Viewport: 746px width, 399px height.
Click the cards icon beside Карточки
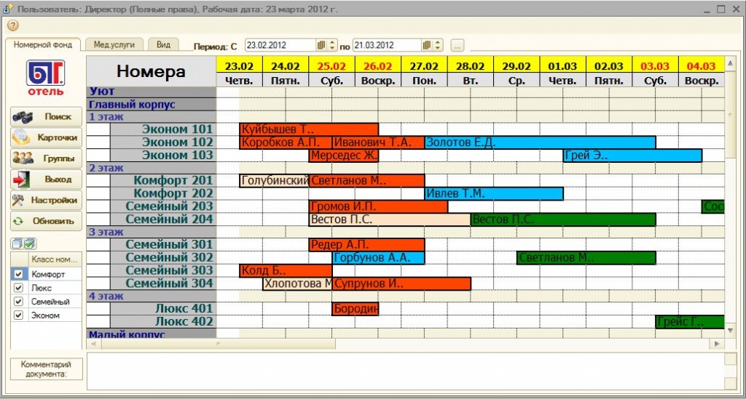point(21,137)
